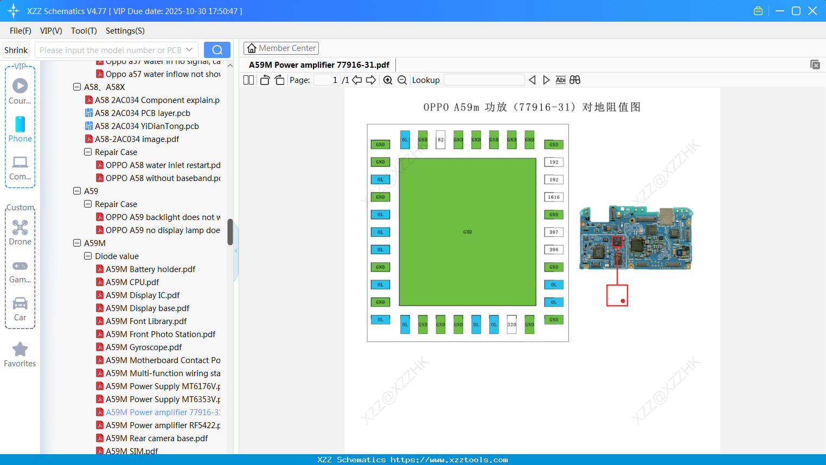The width and height of the screenshot is (826, 465).
Task: Open A59M Power Supply MT6176V file
Action: (x=158, y=386)
